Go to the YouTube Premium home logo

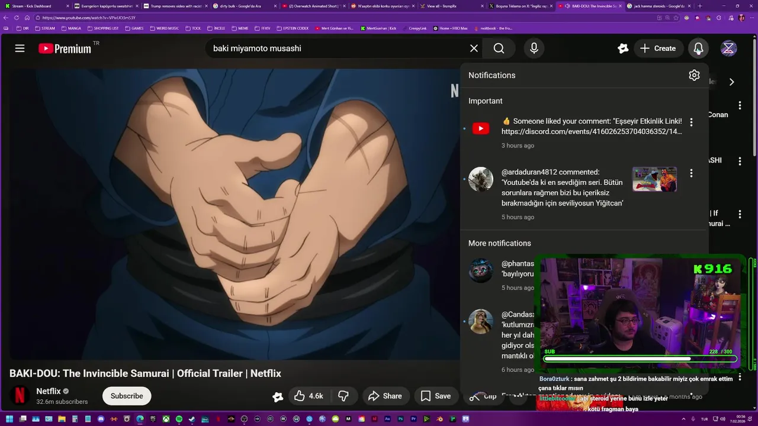tap(65, 49)
